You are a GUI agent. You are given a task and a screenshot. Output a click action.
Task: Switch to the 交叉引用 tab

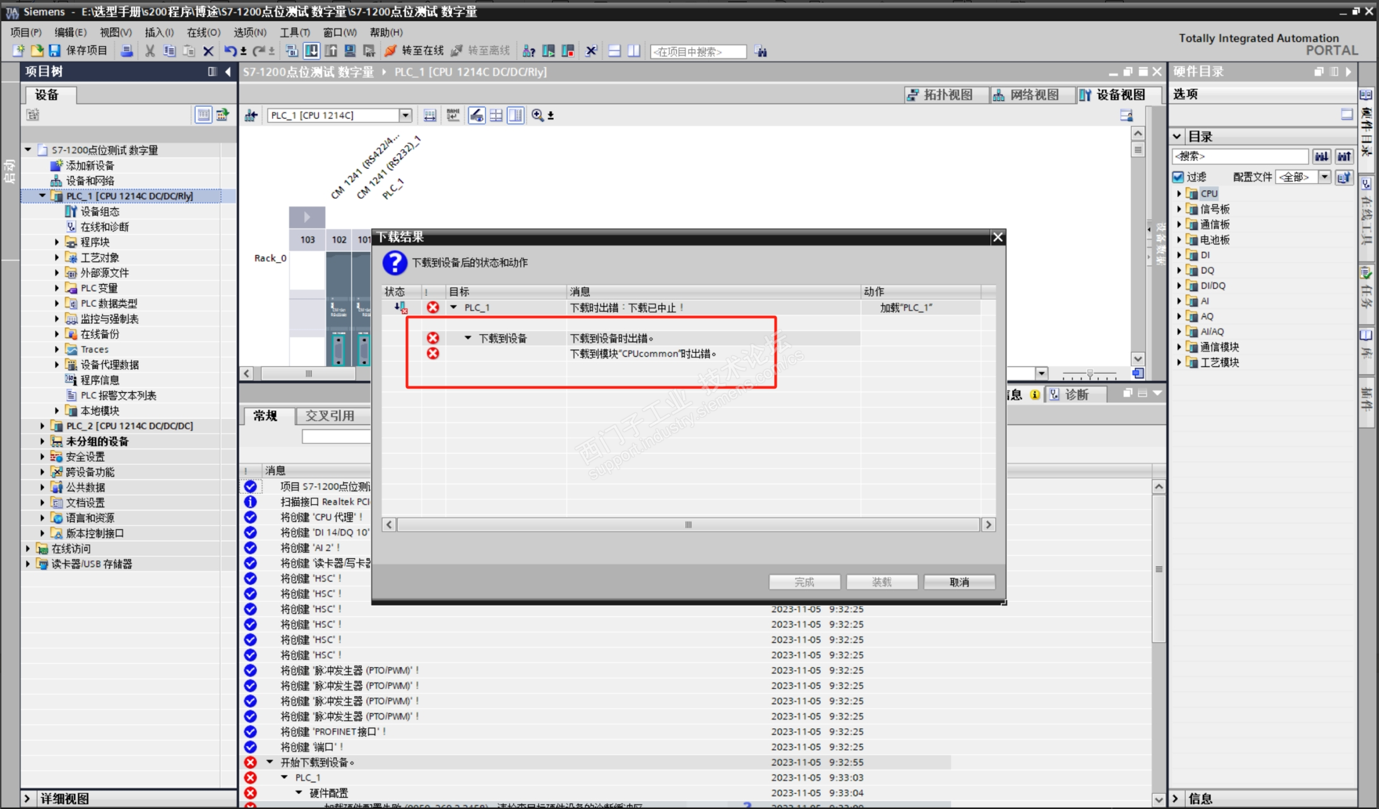pos(330,416)
